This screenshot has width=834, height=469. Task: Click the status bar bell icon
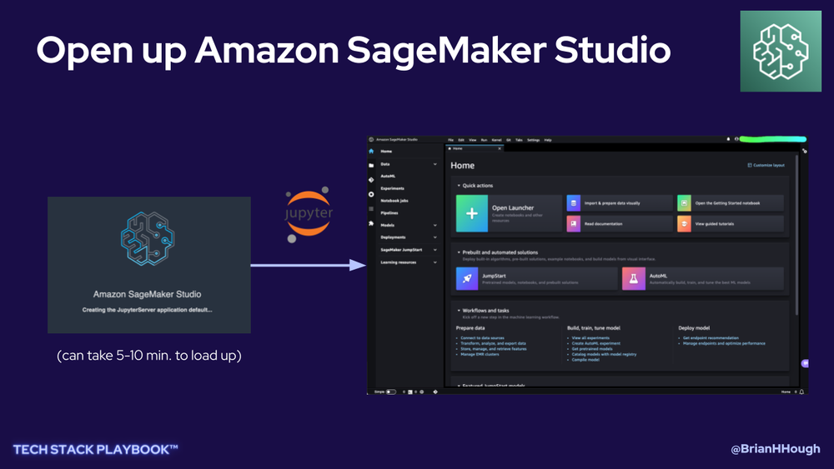801,392
